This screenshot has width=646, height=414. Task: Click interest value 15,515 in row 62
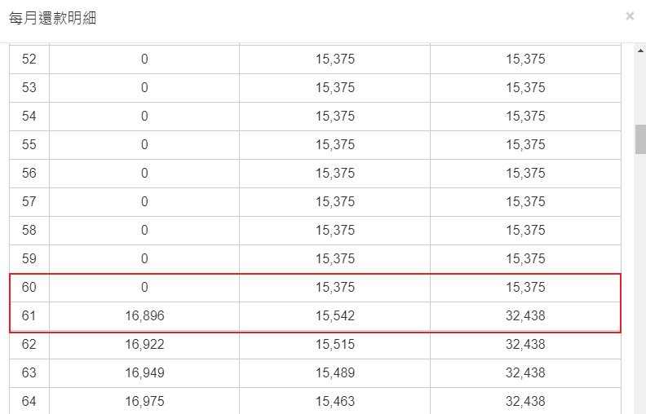[x=335, y=345]
